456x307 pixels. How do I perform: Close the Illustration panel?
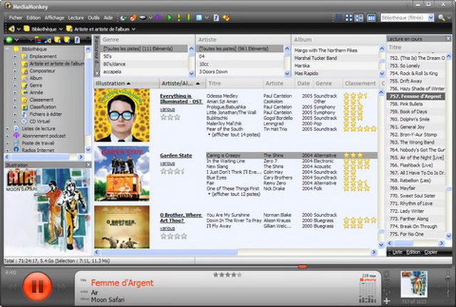tap(88, 165)
